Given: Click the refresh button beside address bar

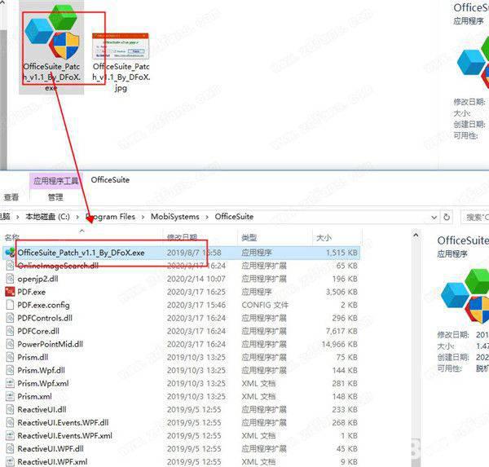Looking at the screenshot, I should 447,217.
